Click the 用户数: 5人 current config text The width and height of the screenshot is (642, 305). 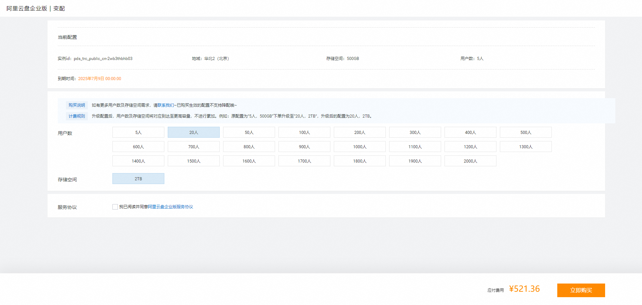pyautogui.click(x=472, y=59)
